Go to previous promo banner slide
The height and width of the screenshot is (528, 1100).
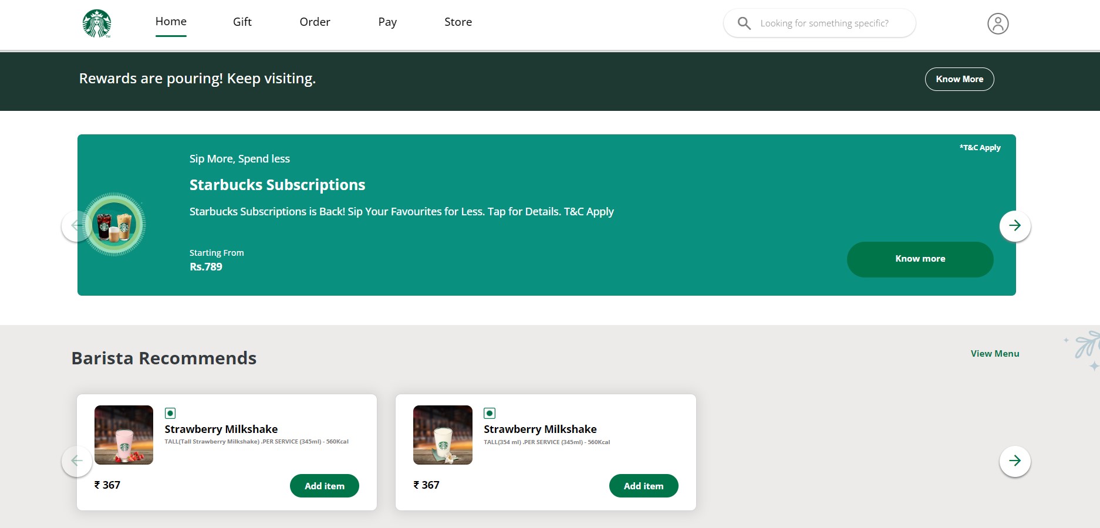[x=74, y=226]
